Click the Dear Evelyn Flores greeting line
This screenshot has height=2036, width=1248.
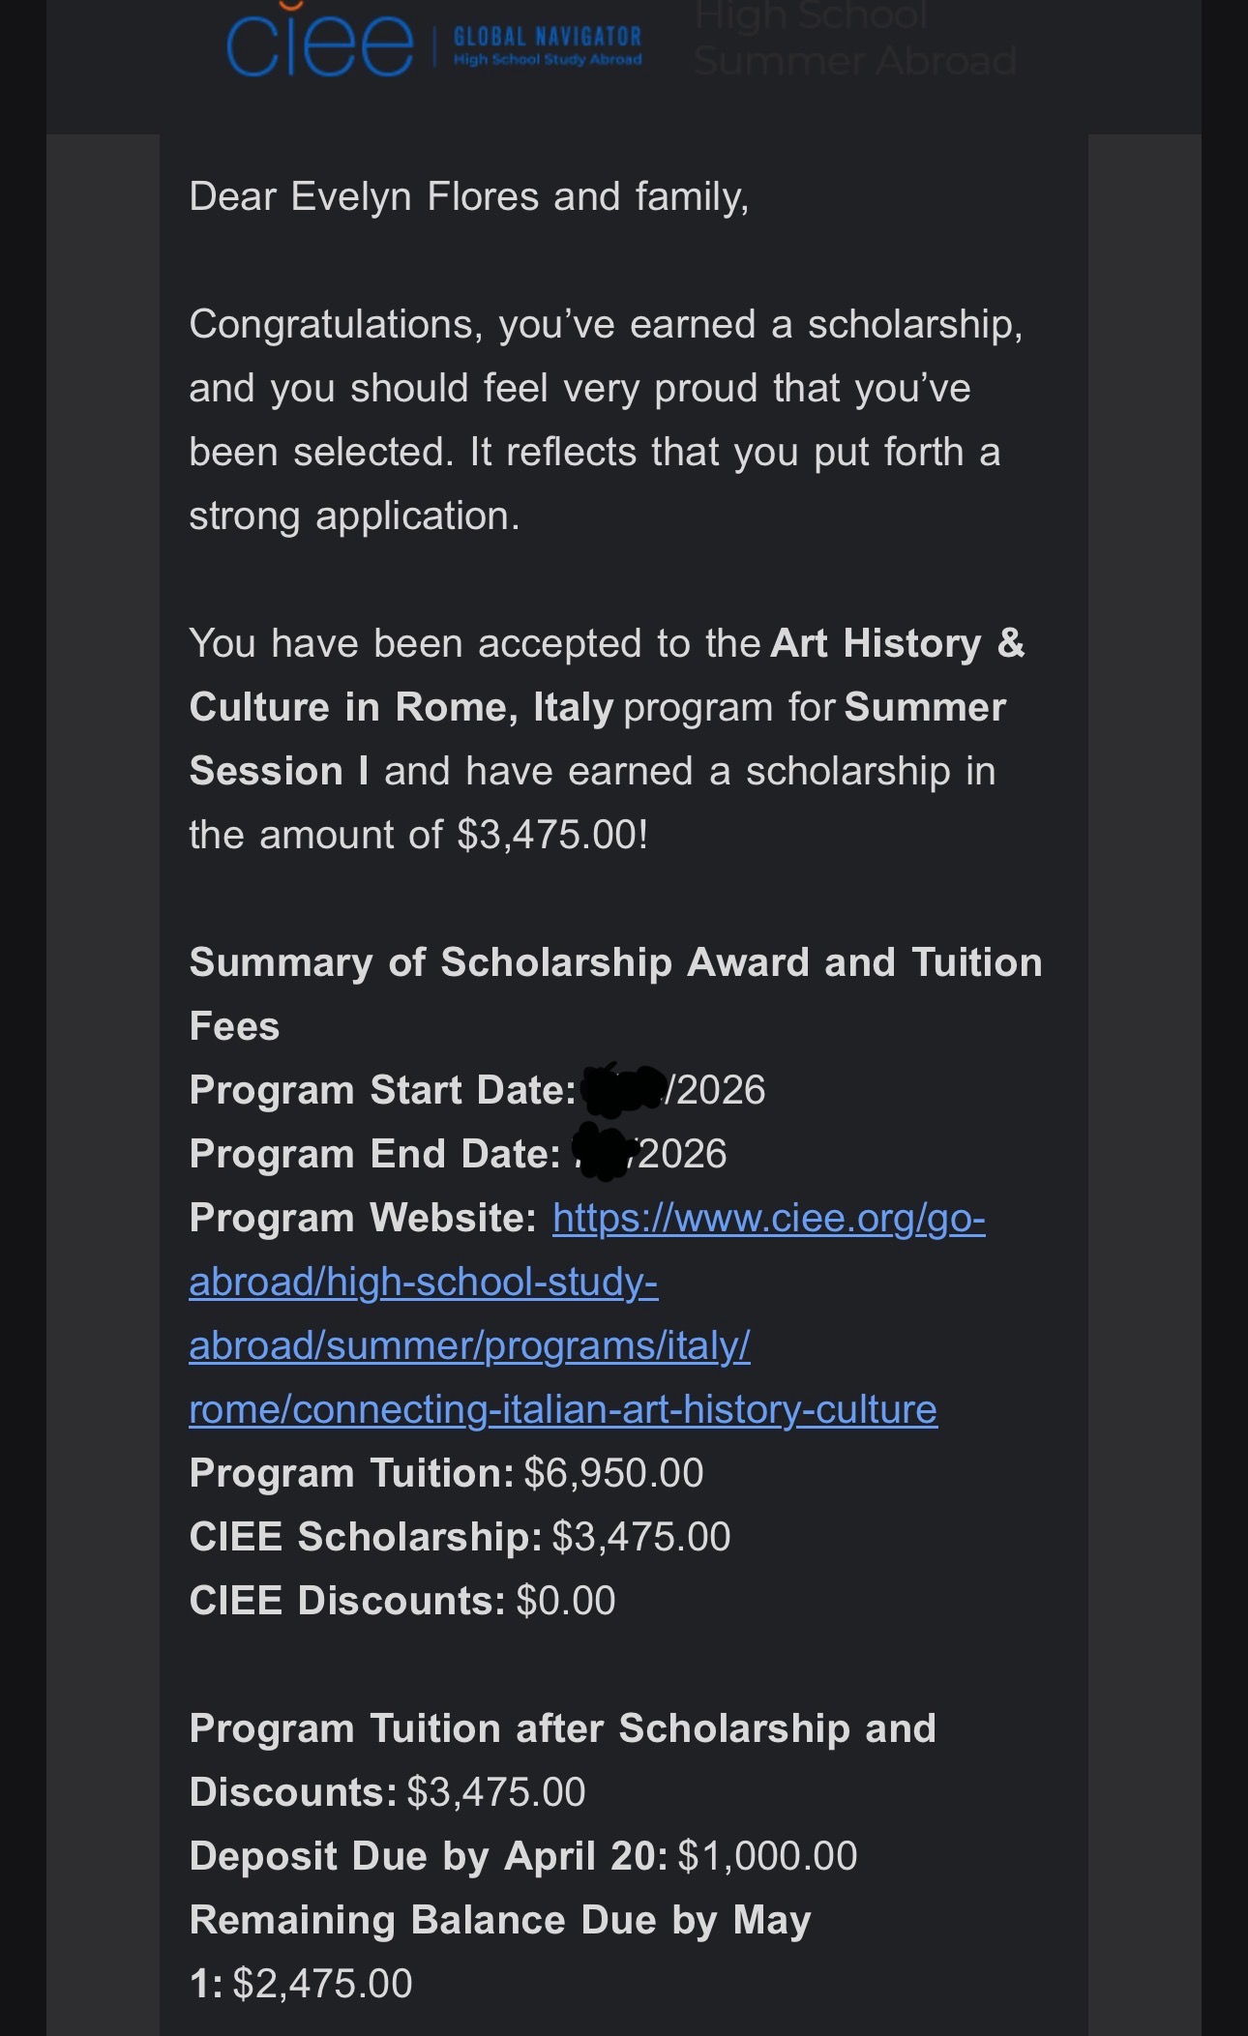[x=469, y=196]
